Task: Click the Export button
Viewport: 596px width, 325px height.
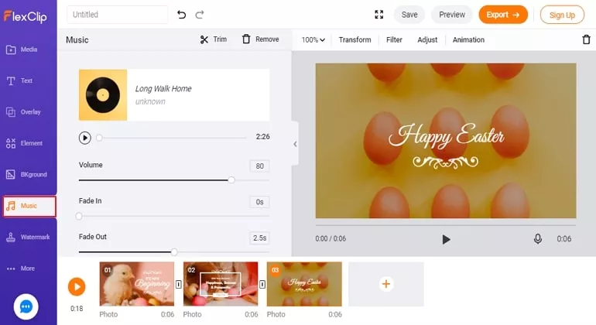Action: [503, 15]
